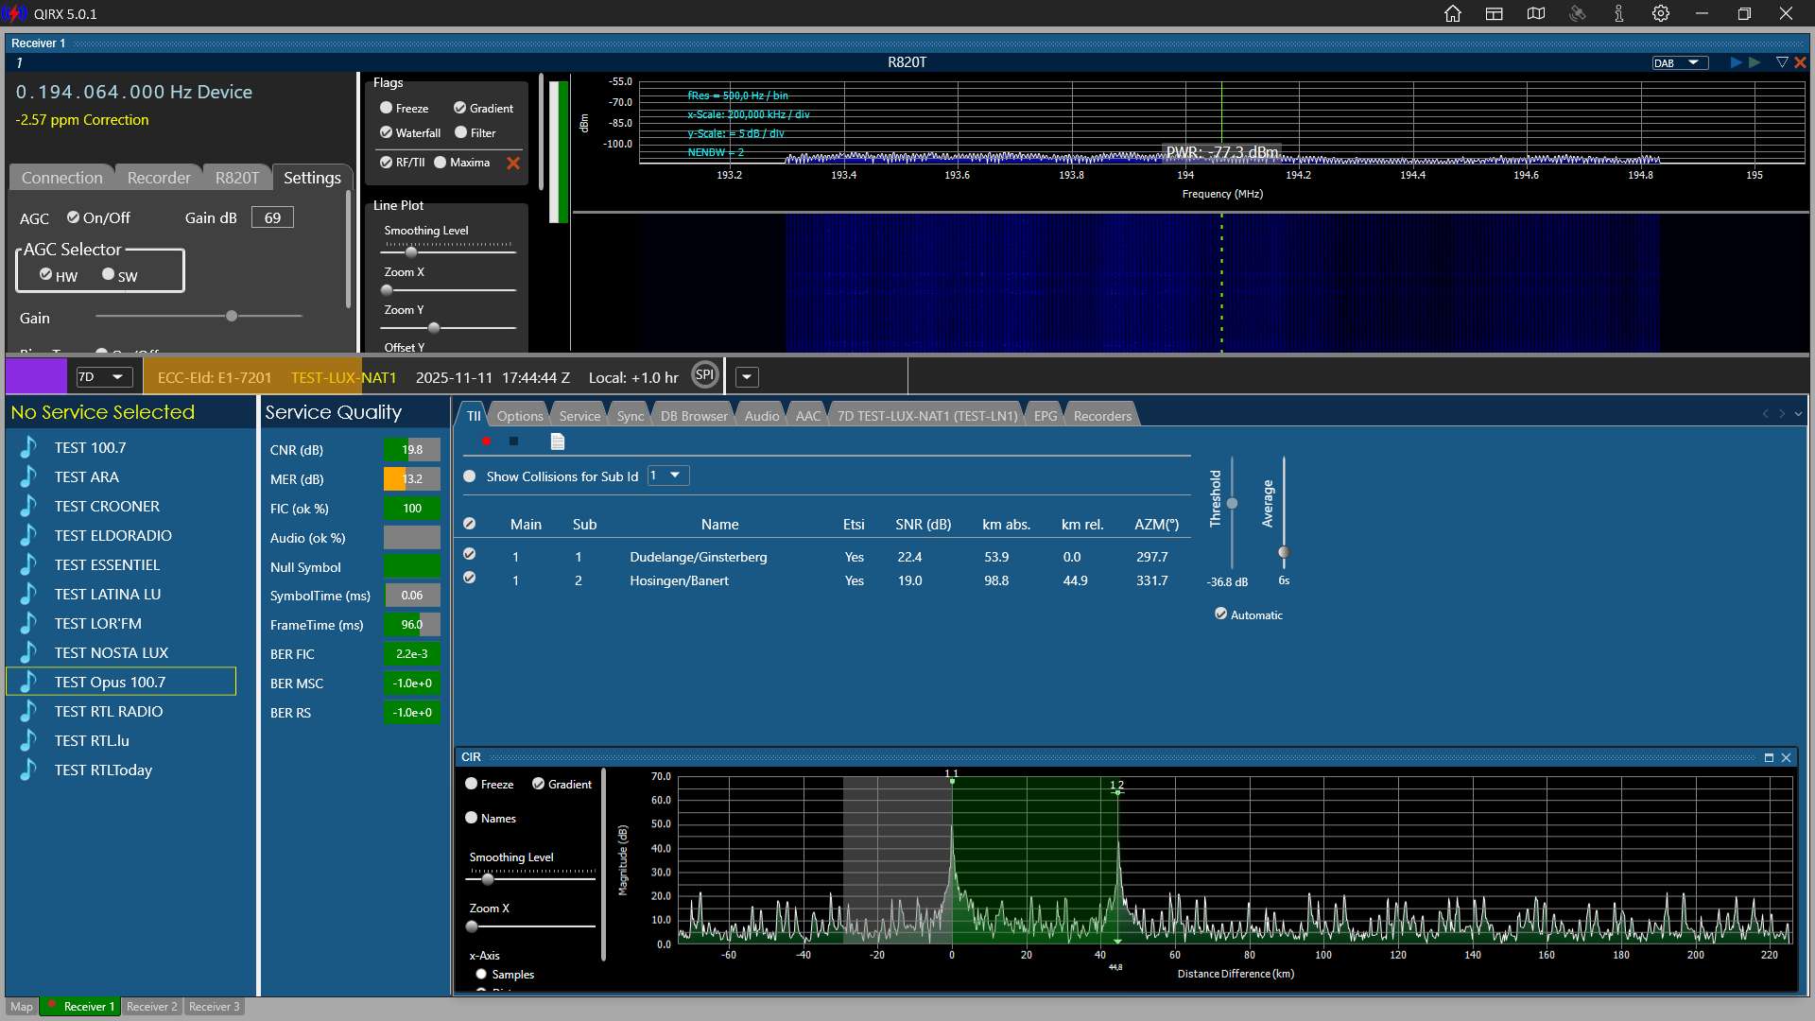
Task: Open the DAB mode dropdown
Action: [1680, 62]
